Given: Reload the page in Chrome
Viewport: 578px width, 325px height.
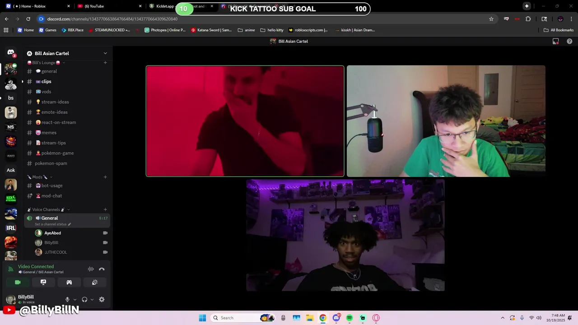Looking at the screenshot, I should 28,19.
